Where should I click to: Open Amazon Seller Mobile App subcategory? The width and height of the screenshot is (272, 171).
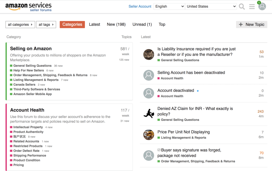click(x=33, y=94)
